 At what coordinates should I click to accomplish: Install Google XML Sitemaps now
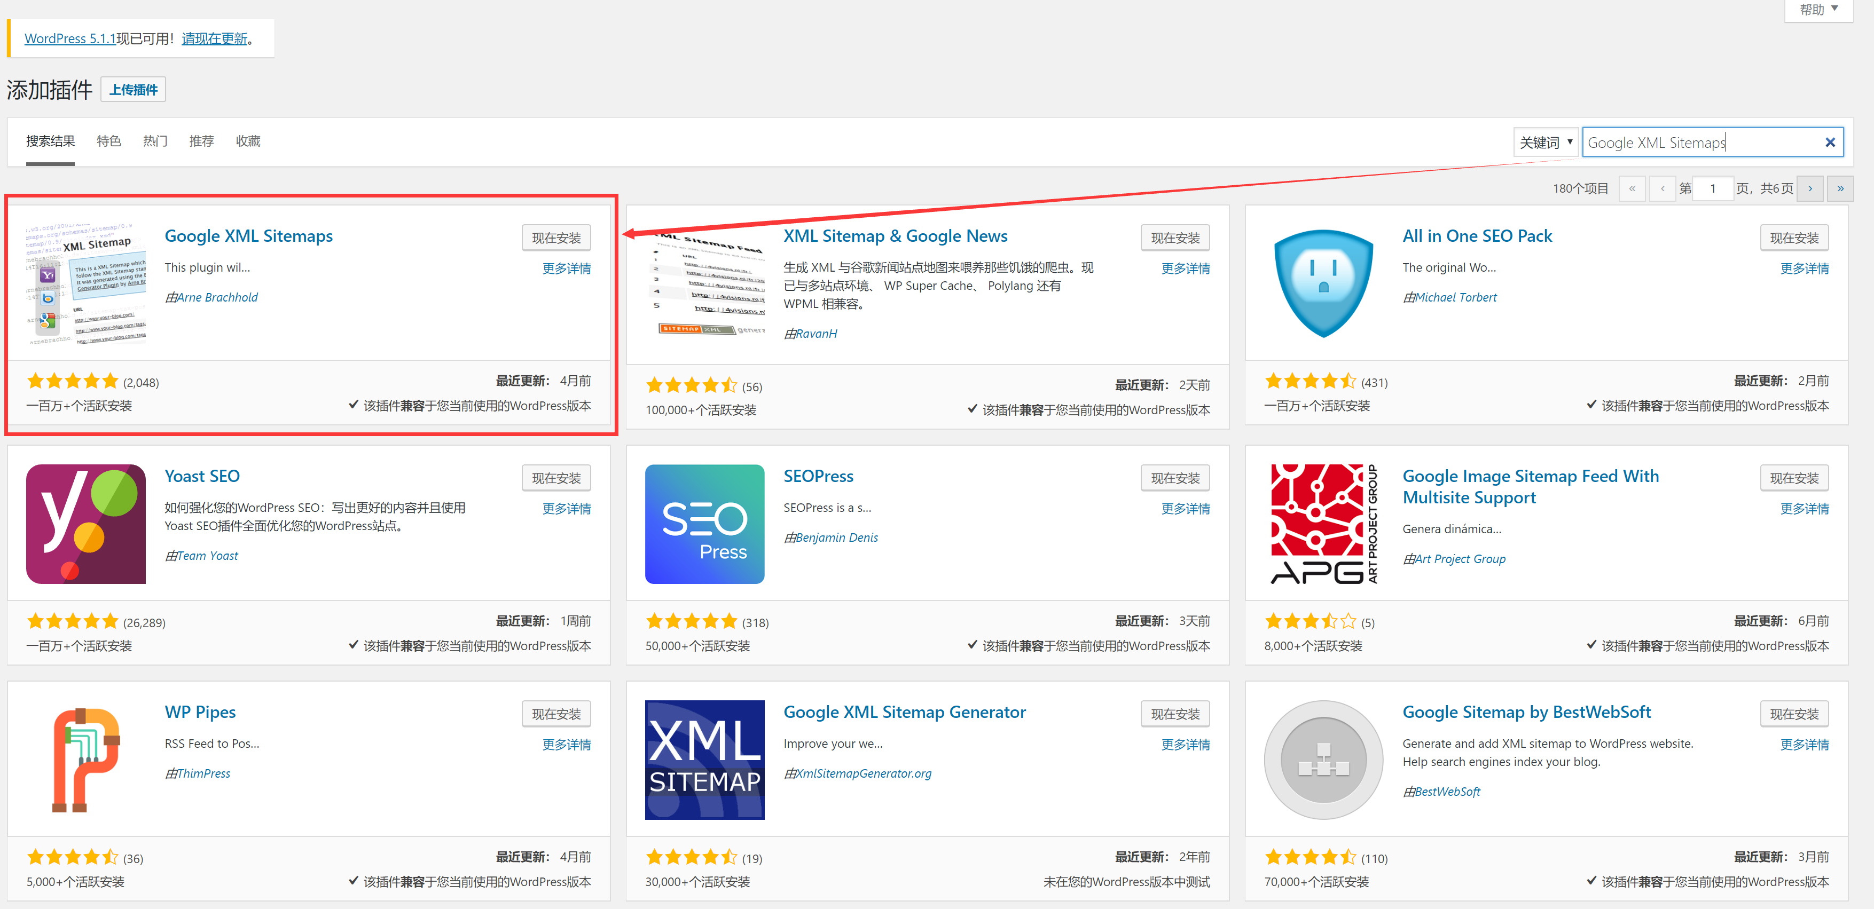point(556,238)
